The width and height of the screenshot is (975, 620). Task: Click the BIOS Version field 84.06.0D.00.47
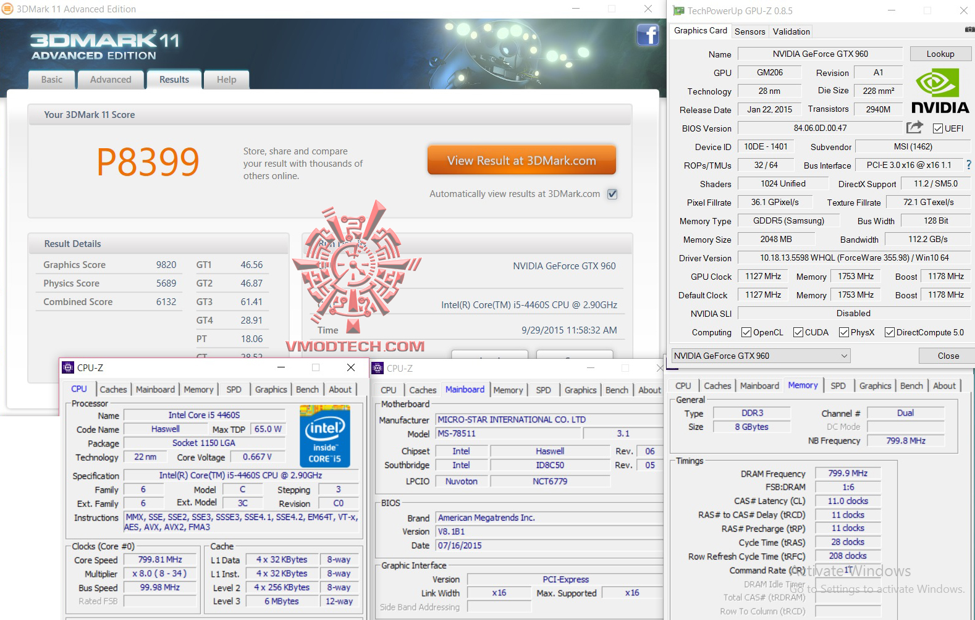point(821,128)
